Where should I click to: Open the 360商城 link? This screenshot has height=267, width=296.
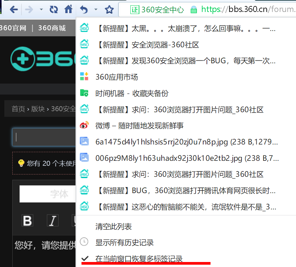tap(52, 28)
